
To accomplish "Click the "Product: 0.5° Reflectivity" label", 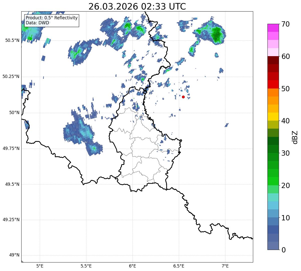I will 52,18.
